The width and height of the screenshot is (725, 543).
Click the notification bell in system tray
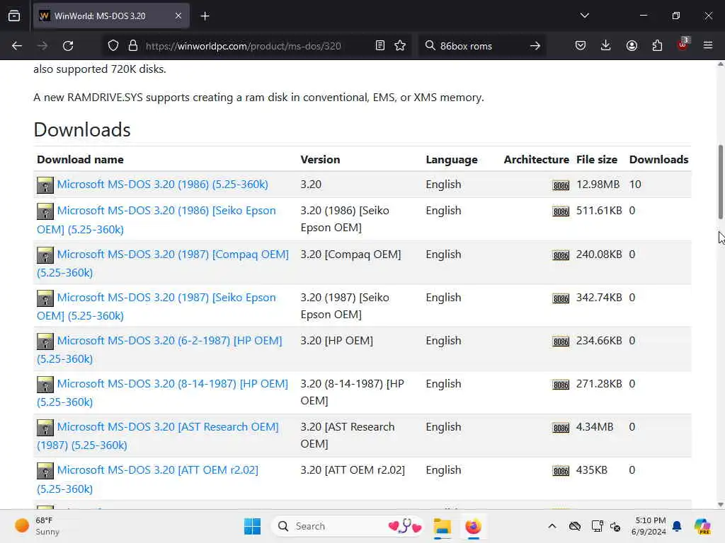677,526
